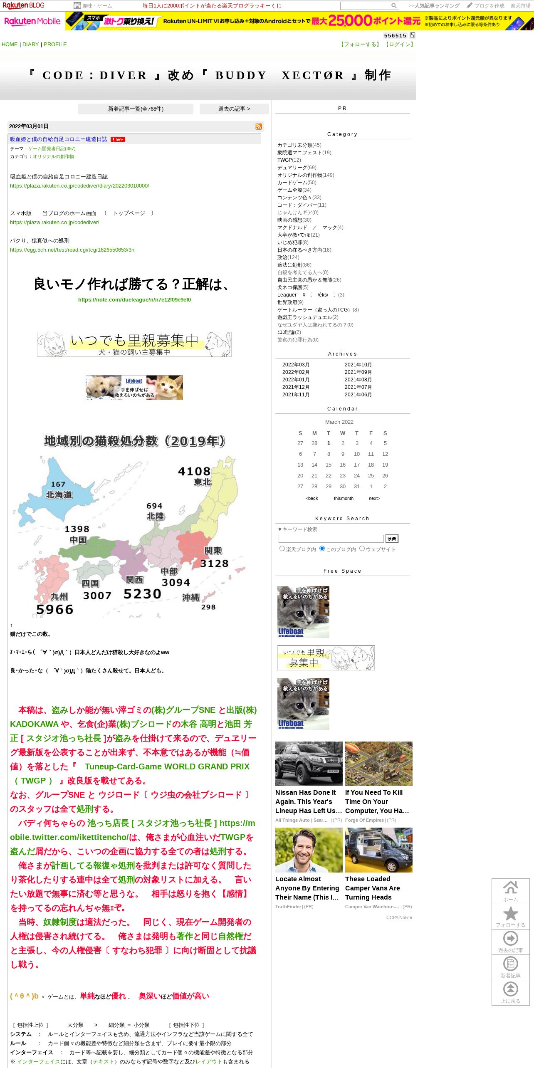Click the camper van ad thumbnail
The width and height of the screenshot is (534, 1068).
coord(379,850)
